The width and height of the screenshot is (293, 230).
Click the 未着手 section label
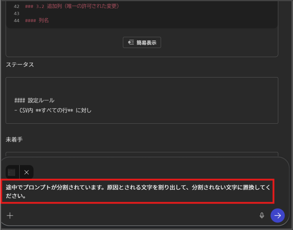click(14, 140)
